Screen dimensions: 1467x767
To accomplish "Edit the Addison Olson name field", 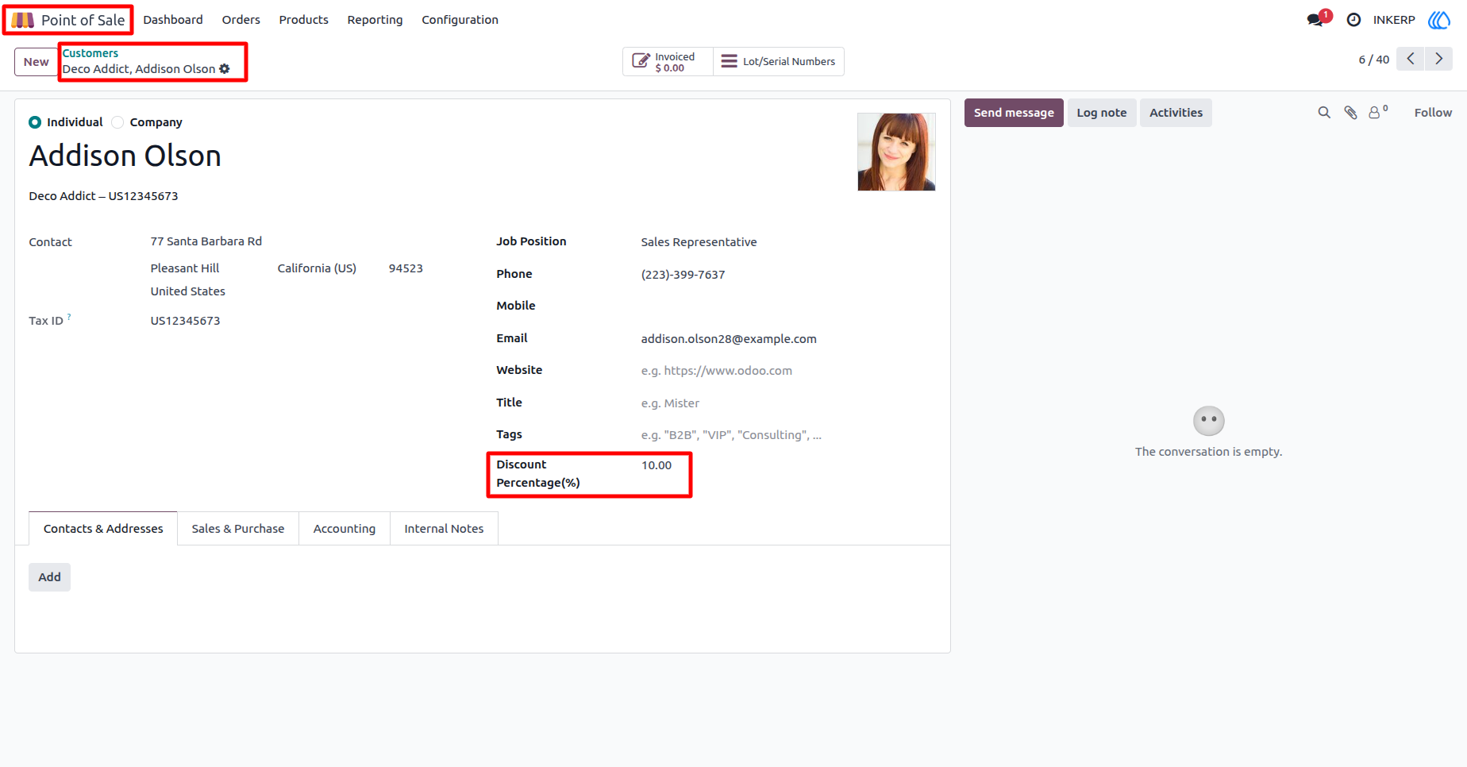I will [125, 156].
